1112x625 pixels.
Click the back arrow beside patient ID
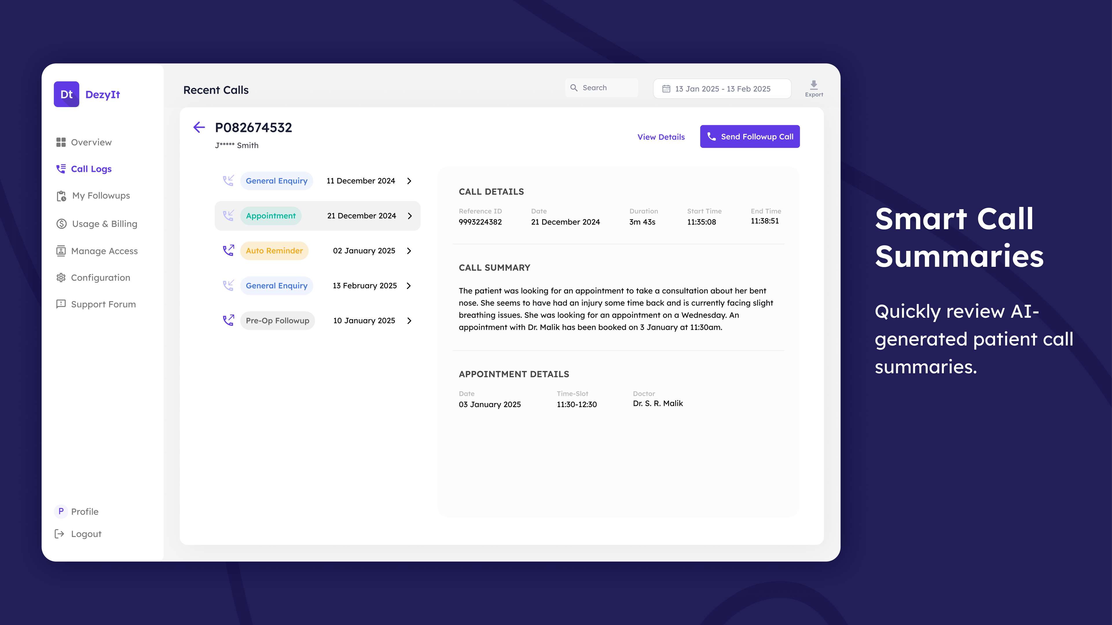(199, 127)
